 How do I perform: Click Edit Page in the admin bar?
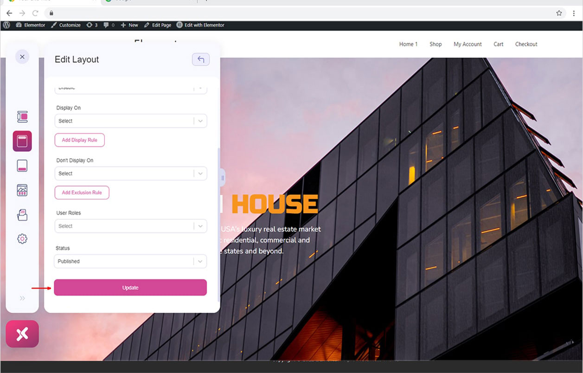pos(158,25)
